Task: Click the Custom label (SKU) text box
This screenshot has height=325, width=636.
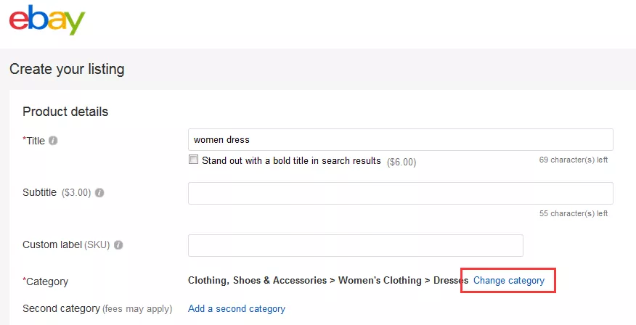Action: (x=355, y=245)
